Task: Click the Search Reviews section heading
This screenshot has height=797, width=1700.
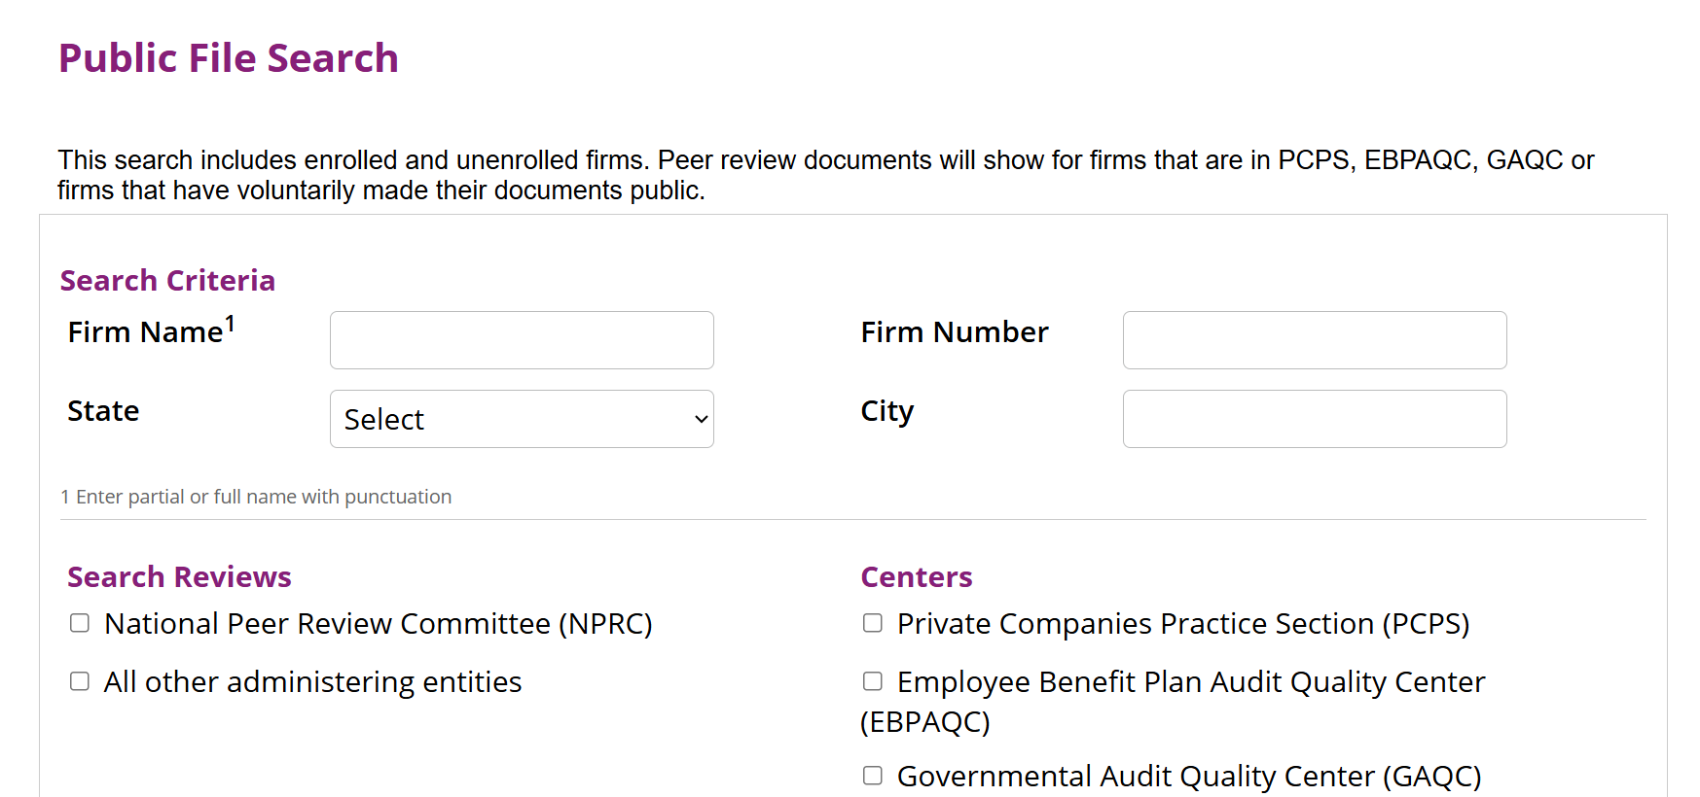Action: [179, 576]
